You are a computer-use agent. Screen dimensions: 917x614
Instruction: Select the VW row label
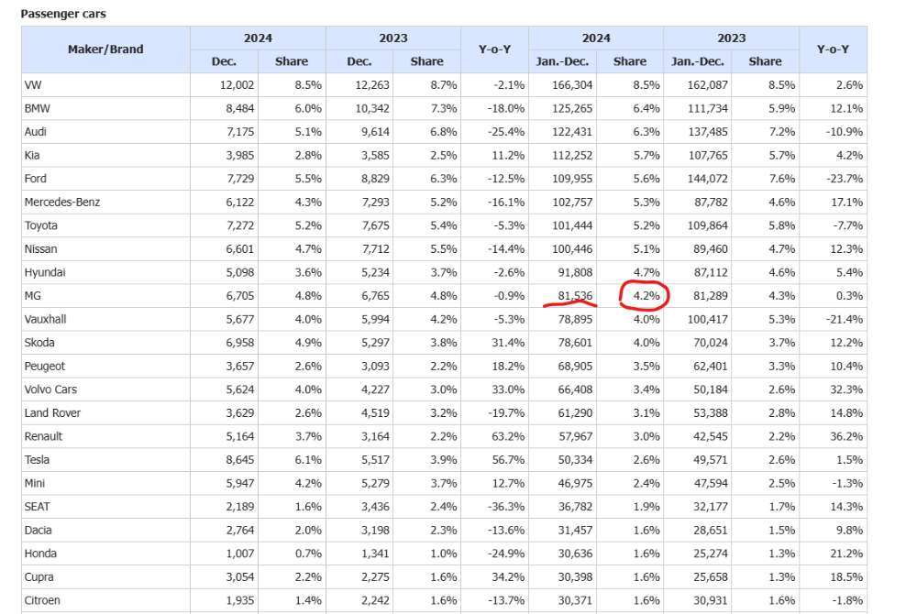coord(33,85)
